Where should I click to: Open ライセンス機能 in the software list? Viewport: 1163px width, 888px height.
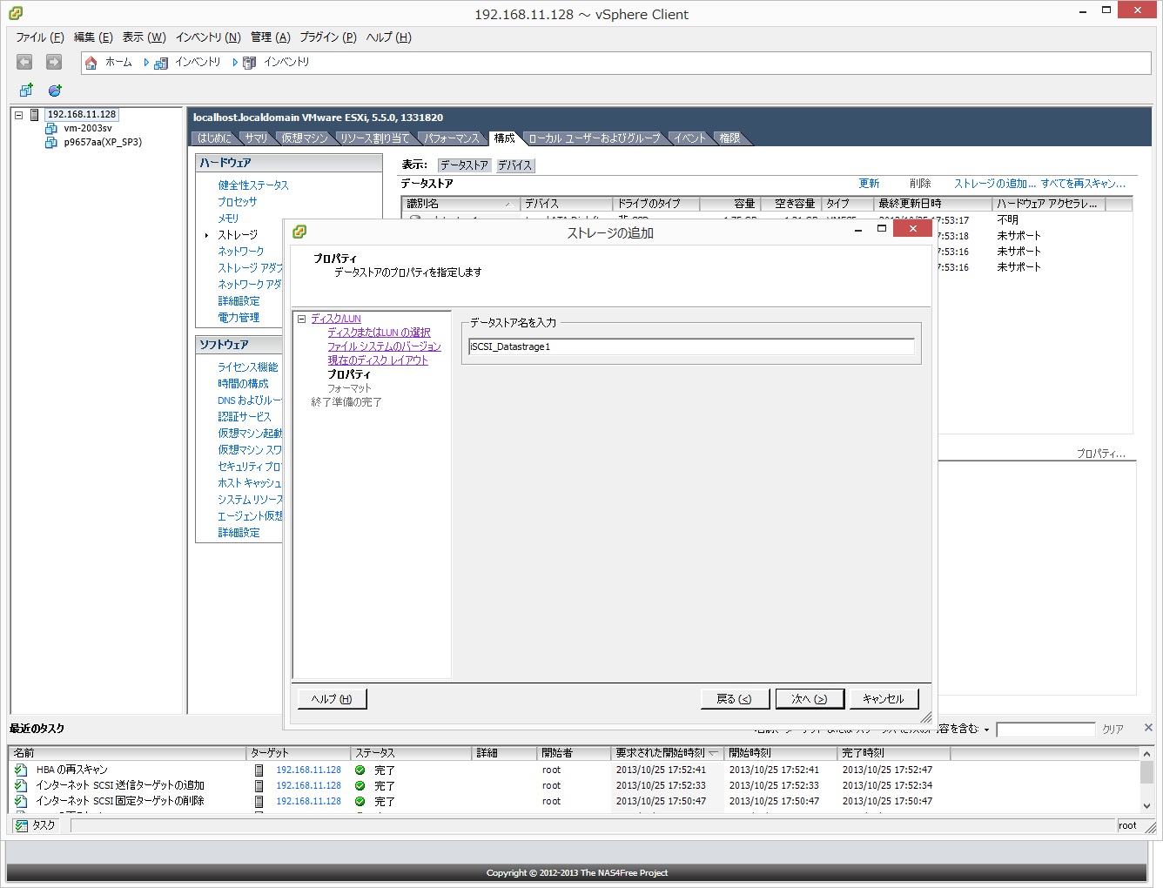(x=248, y=367)
